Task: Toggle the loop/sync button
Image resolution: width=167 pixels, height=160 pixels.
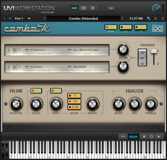Action: point(151,136)
